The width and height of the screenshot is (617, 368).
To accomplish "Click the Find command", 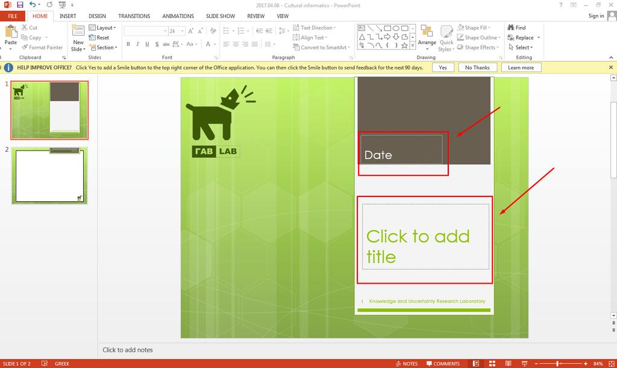I will pos(516,28).
